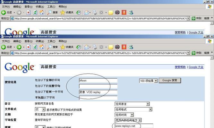Open the 任何时间 date dropdown

132,115
